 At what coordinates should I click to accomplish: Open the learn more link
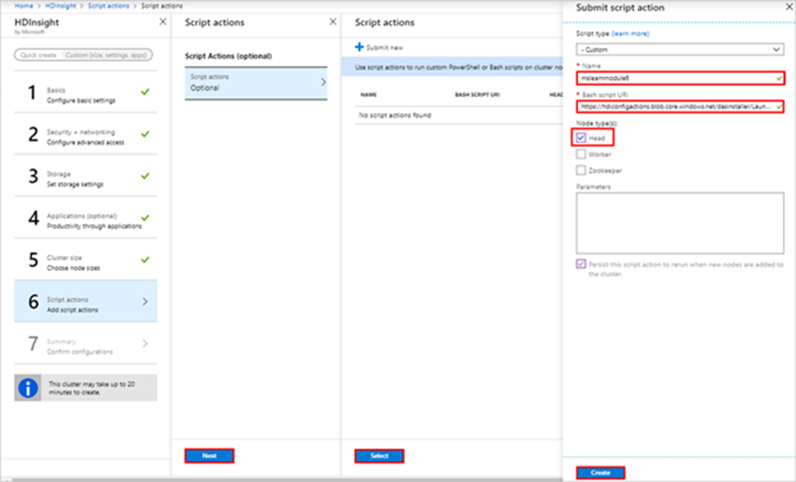pyautogui.click(x=630, y=33)
